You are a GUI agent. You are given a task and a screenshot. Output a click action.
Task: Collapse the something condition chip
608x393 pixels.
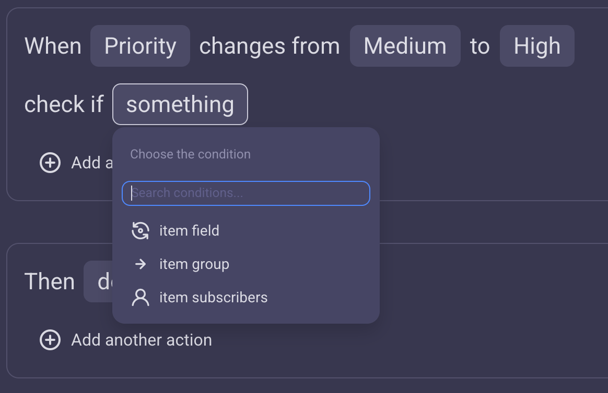[180, 104]
